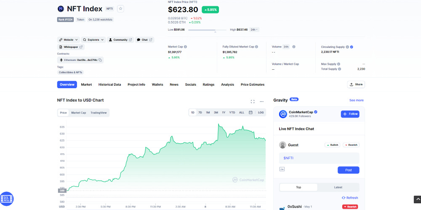Open the Socials tab
Screen dimensions: 421x210
(191, 85)
